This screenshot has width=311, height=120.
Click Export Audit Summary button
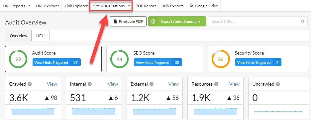pos(177,21)
